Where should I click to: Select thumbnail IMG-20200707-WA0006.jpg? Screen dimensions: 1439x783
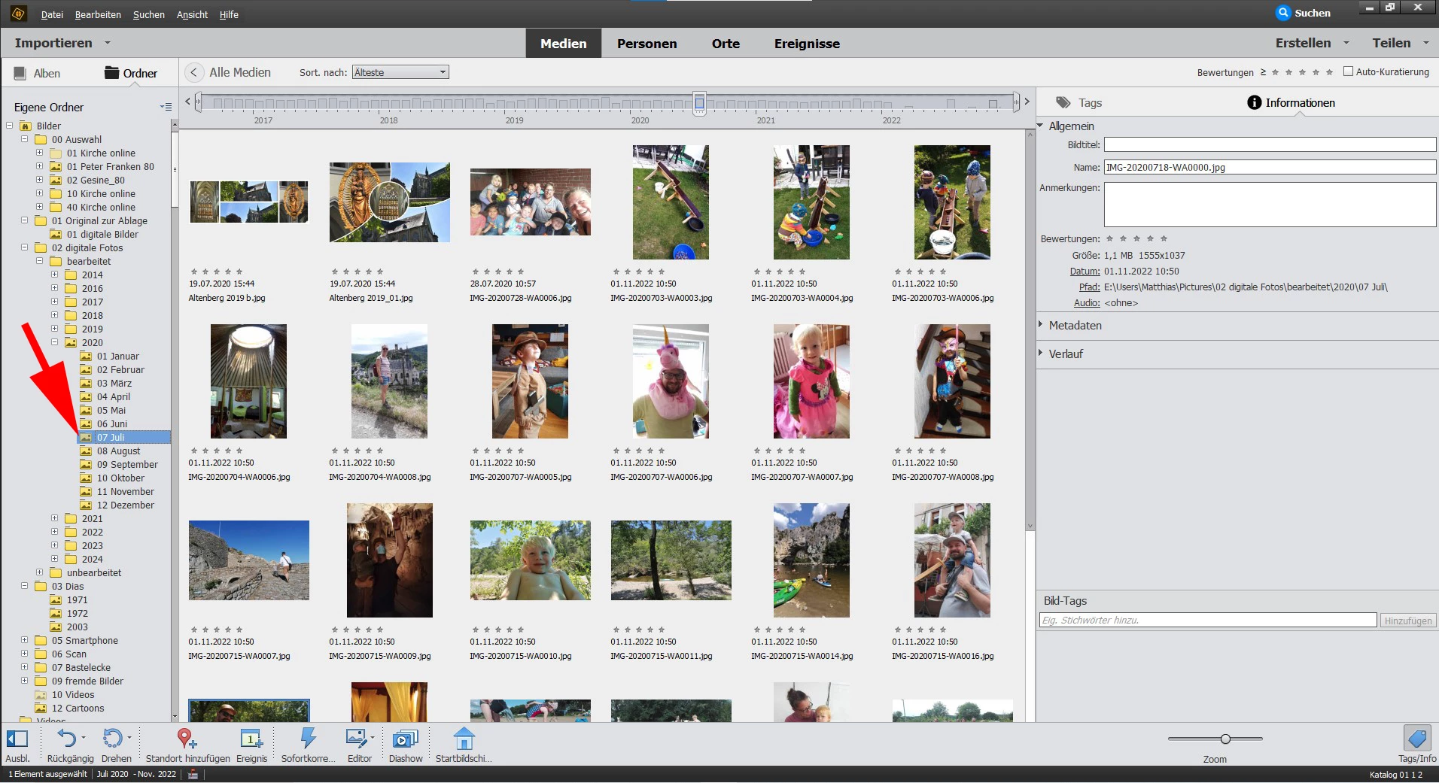point(670,381)
